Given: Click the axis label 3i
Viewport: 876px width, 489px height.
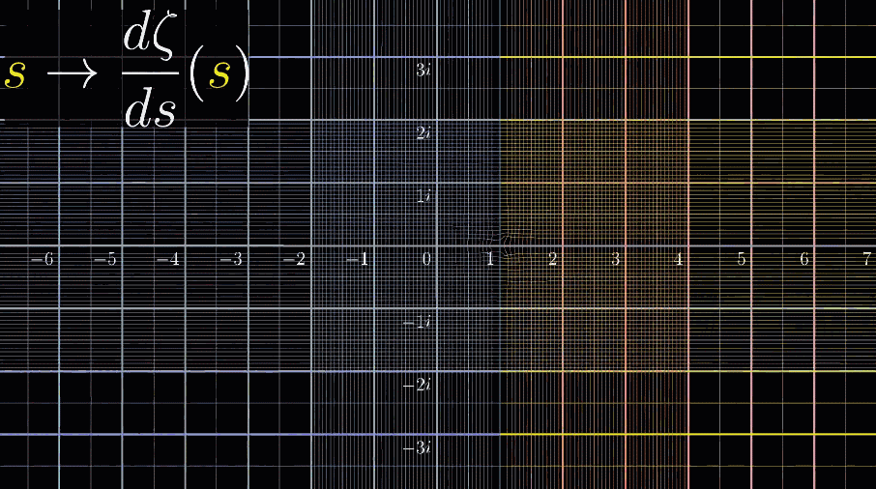Looking at the screenshot, I should click(423, 71).
